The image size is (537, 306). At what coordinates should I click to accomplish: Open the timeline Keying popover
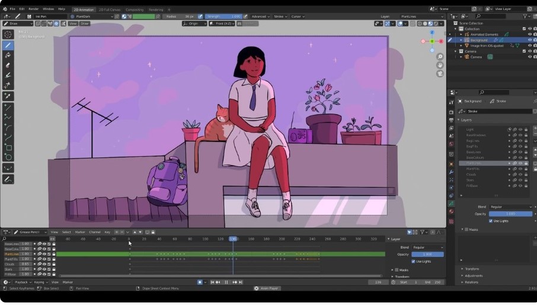point(41,282)
